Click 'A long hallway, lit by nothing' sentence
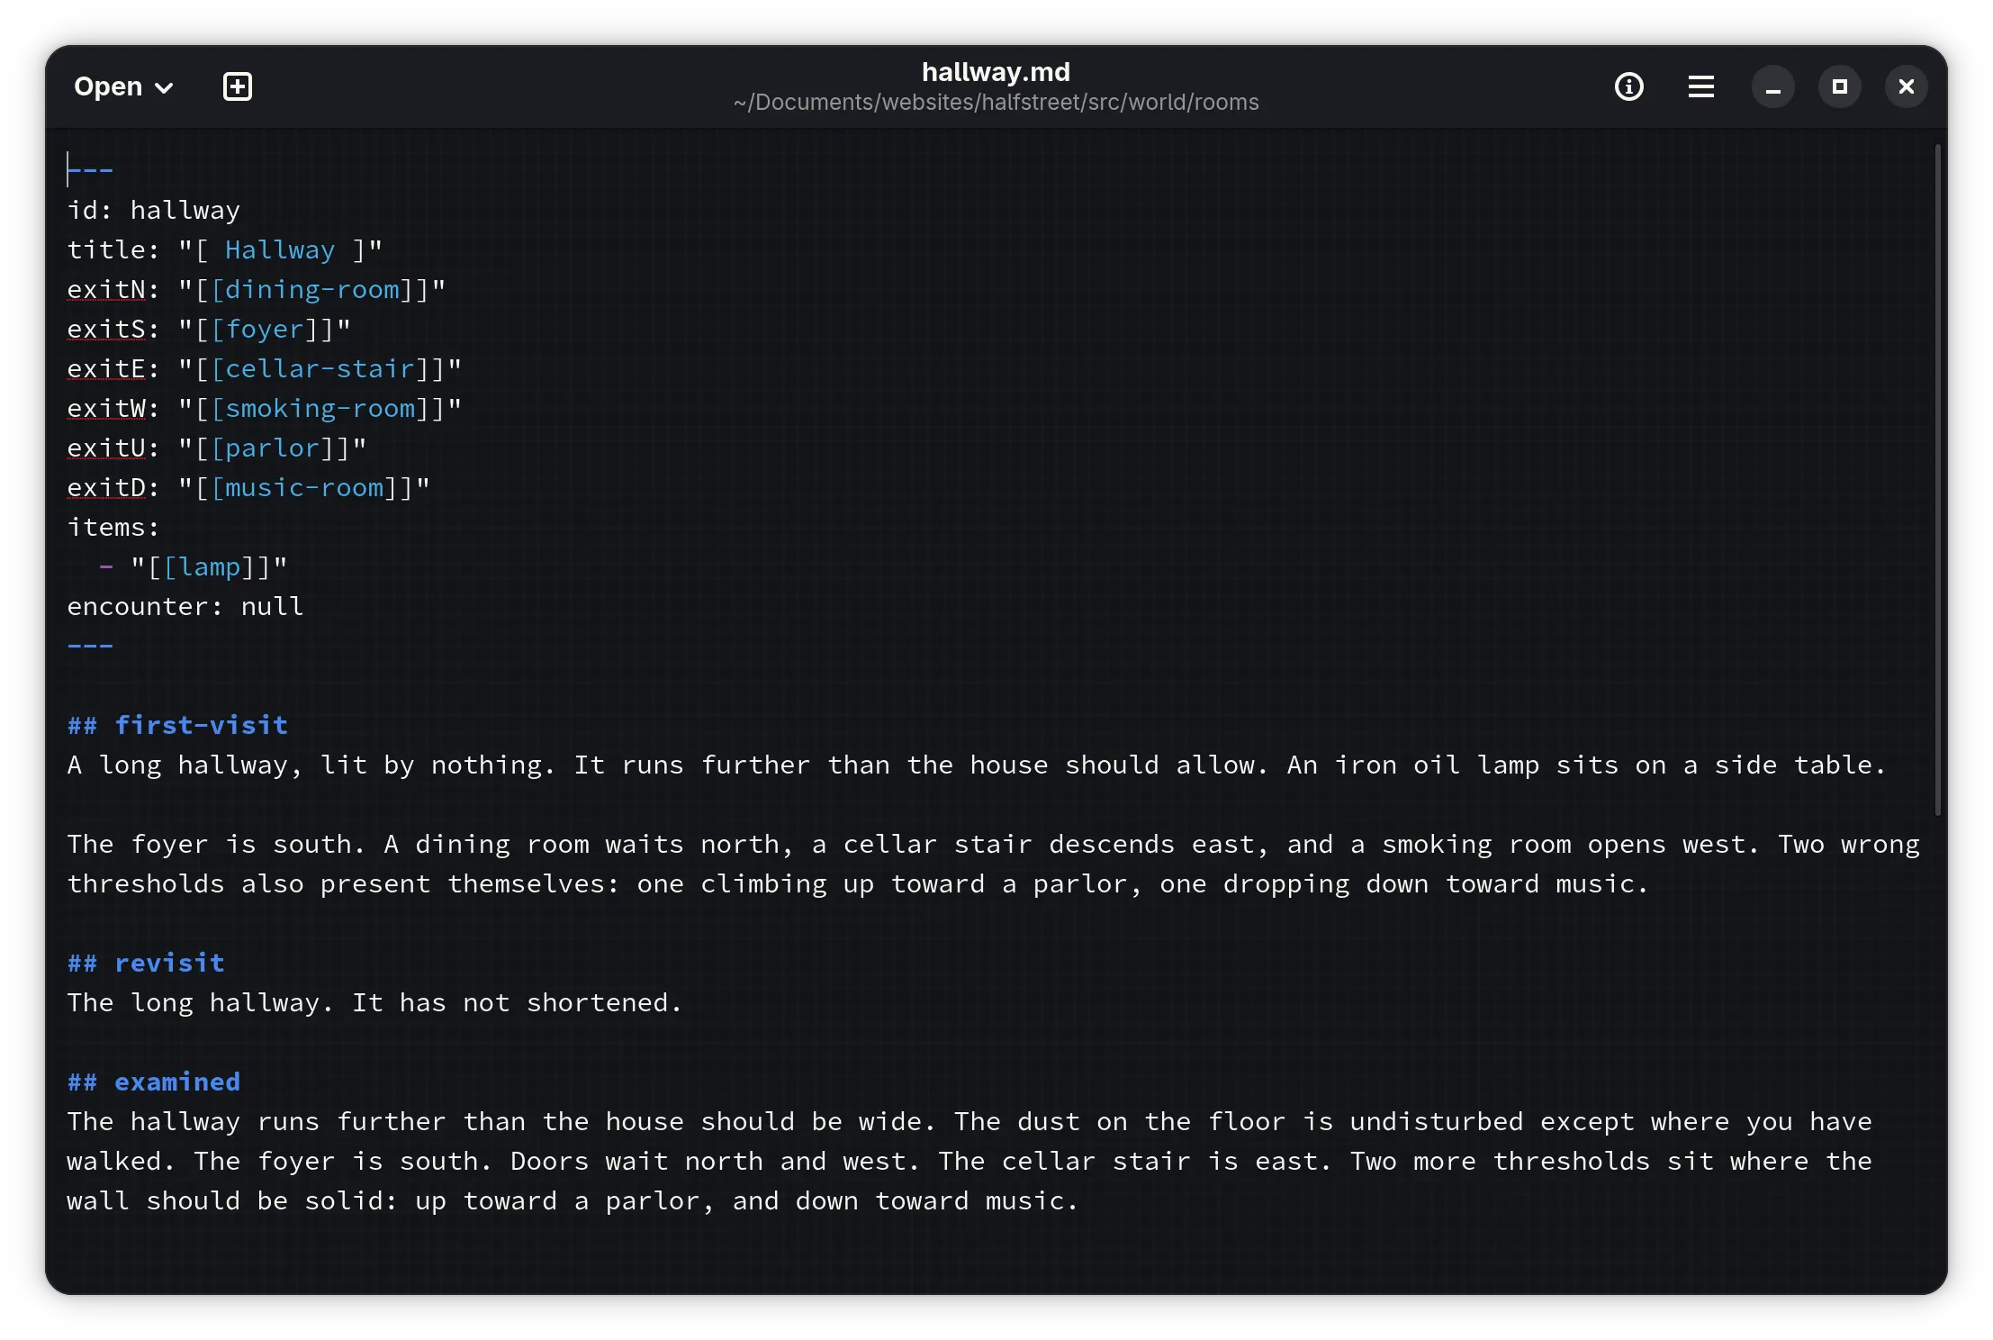Viewport: 1993px width, 1340px height. (x=311, y=765)
